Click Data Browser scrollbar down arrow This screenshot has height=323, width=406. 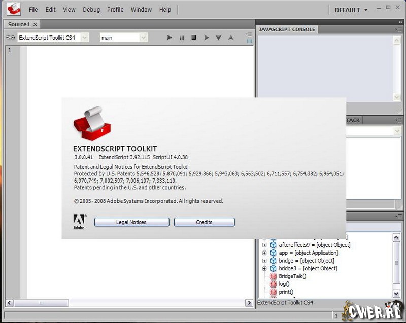point(396,293)
